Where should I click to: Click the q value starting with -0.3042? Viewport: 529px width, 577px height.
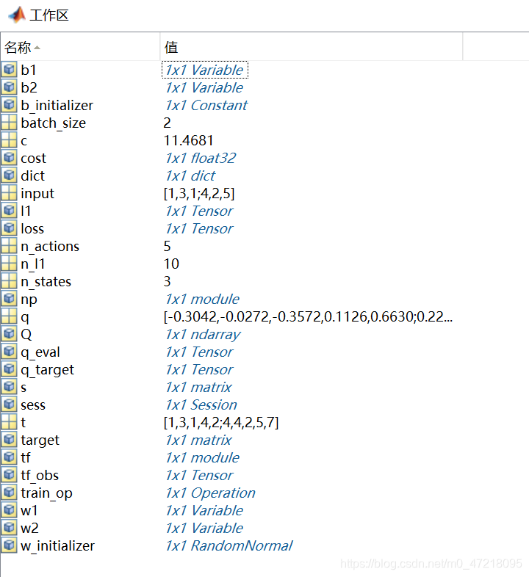click(x=308, y=316)
